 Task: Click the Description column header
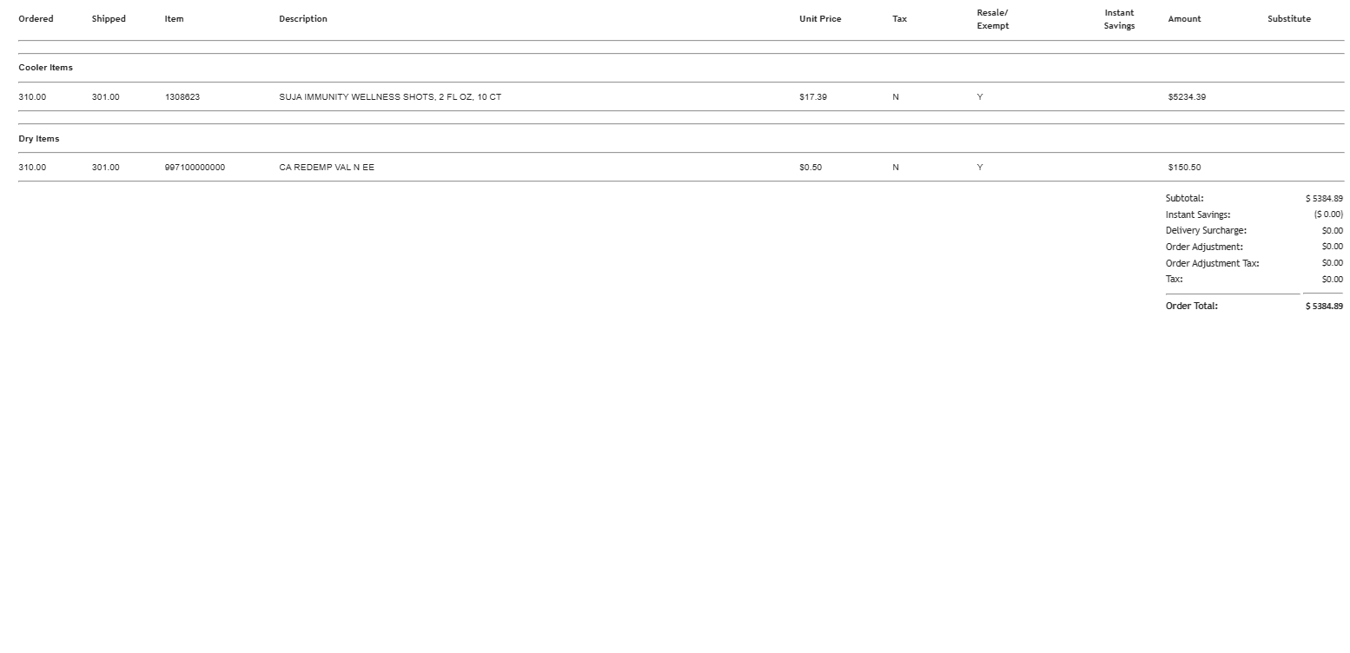[303, 19]
